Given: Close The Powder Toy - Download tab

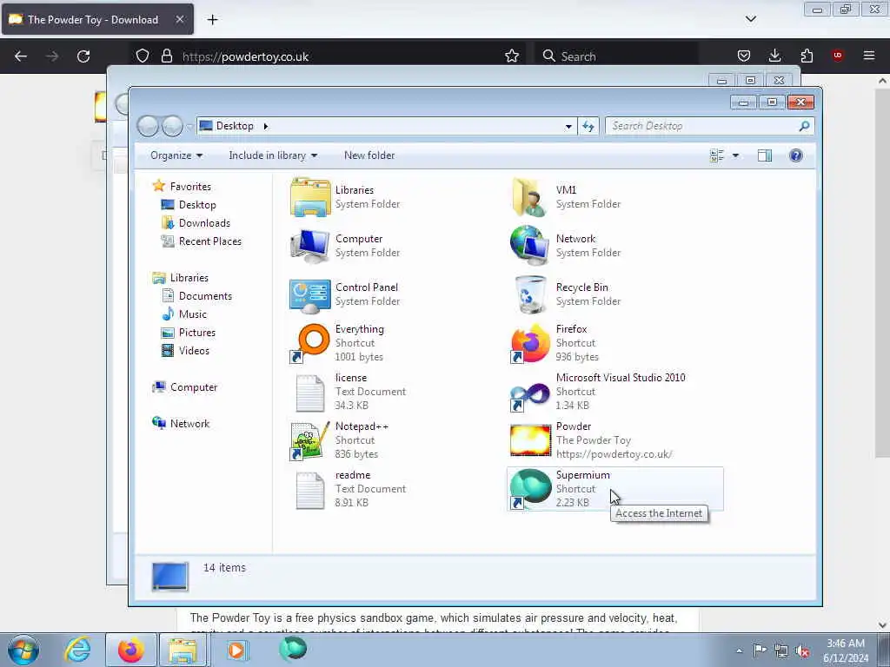Looking at the screenshot, I should point(179,19).
